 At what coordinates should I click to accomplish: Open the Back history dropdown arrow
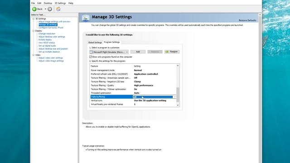(45, 9)
